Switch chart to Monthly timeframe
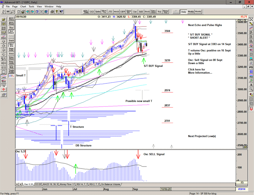This screenshot has height=195, width=254. click(198, 12)
